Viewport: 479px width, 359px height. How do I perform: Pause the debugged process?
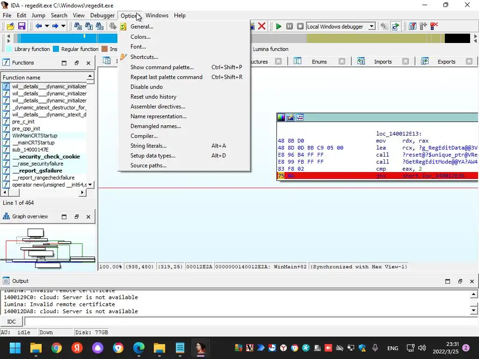(x=290, y=26)
